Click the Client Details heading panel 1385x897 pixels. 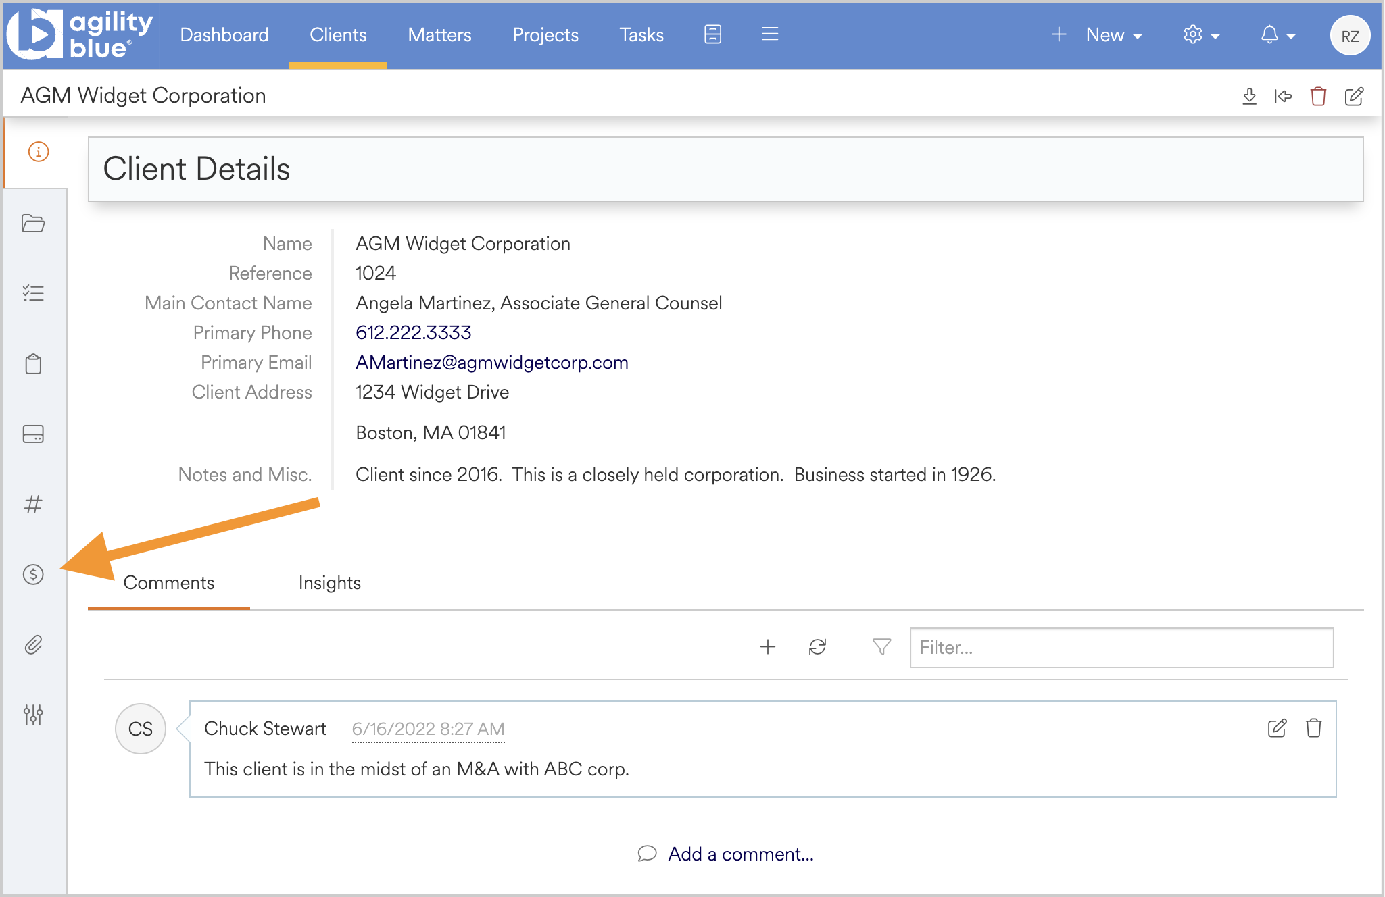(726, 170)
